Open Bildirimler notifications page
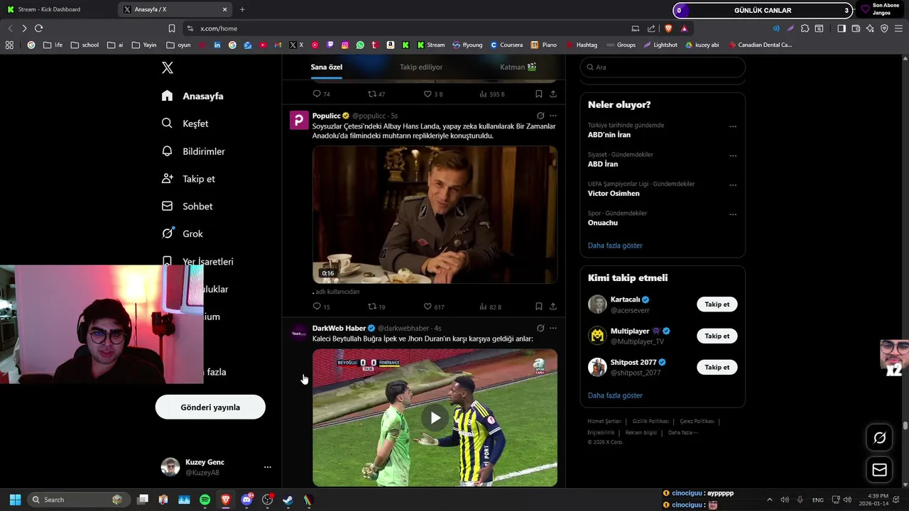The width and height of the screenshot is (909, 511). coord(193,151)
